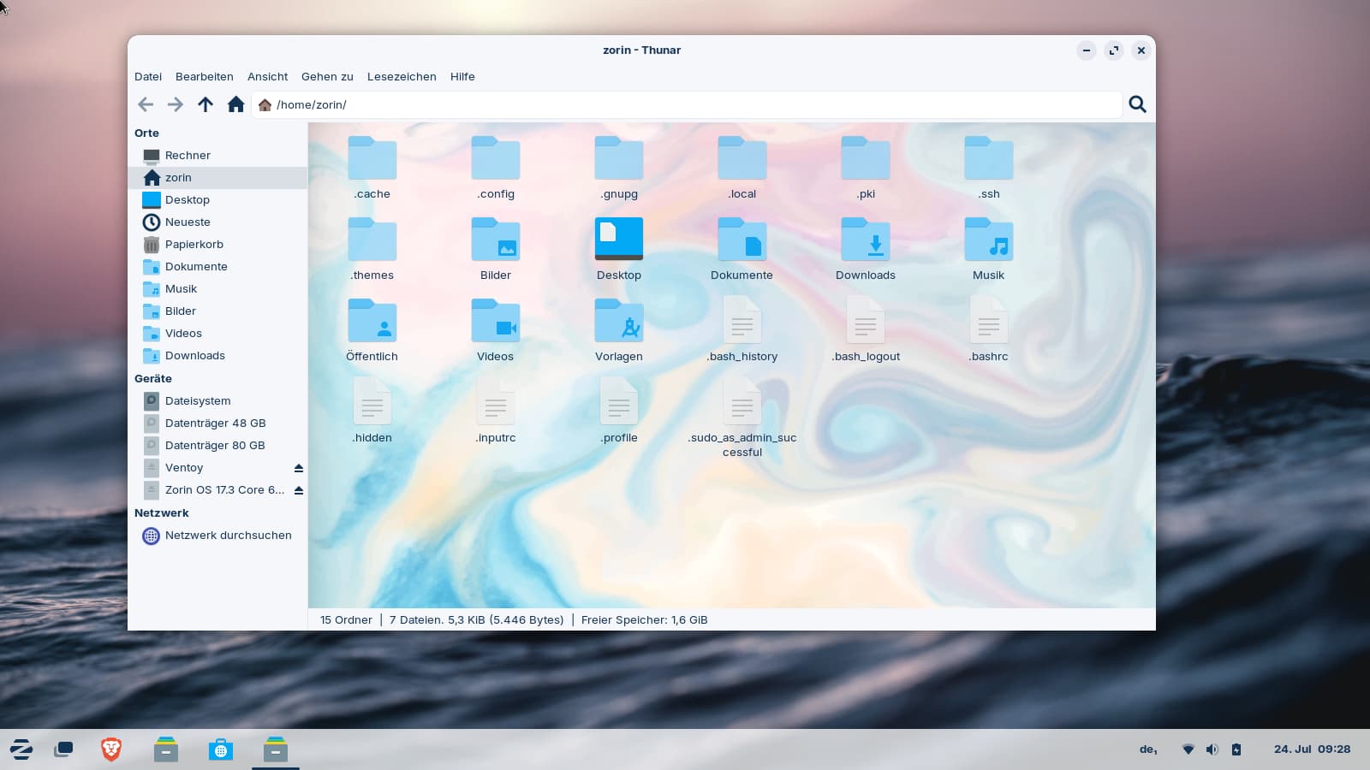
Task: Select the .bash_logout file
Action: [x=866, y=330]
